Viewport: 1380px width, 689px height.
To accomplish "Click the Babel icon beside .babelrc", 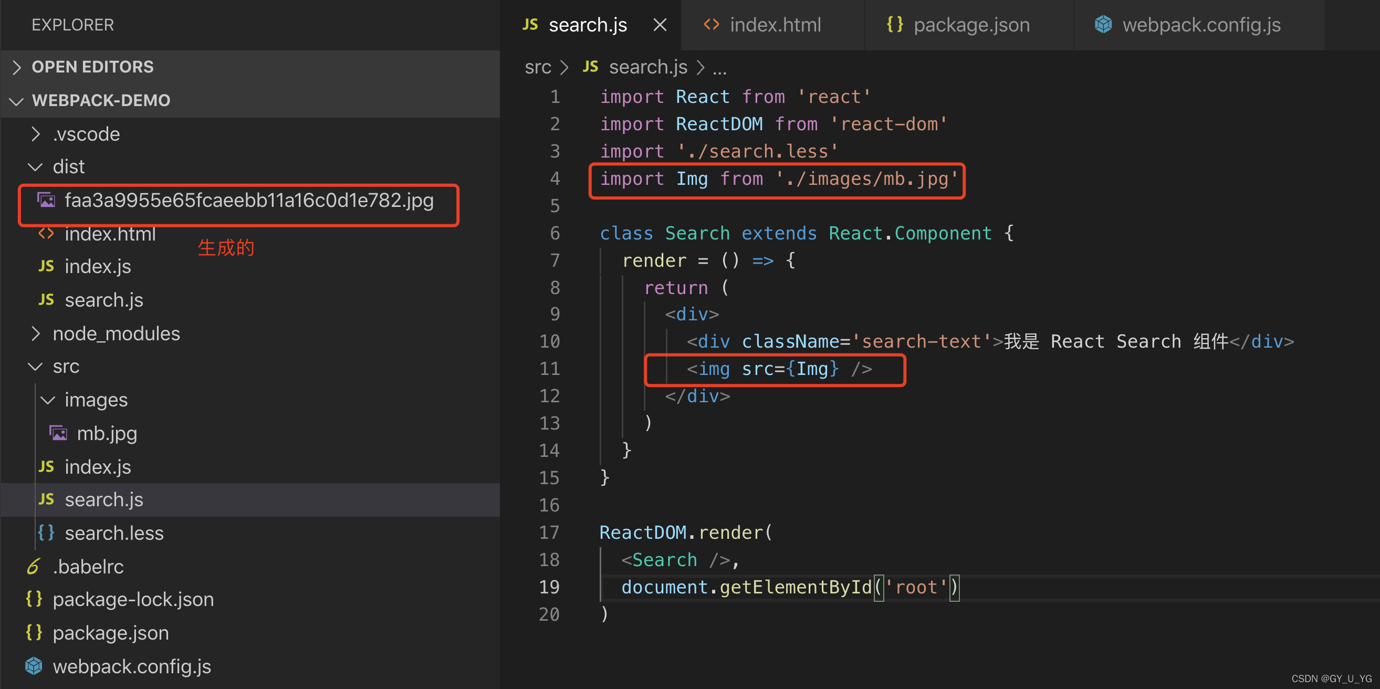I will click(34, 566).
